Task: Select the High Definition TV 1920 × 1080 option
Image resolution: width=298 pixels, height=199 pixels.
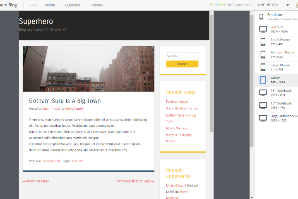Action: (x=277, y=119)
